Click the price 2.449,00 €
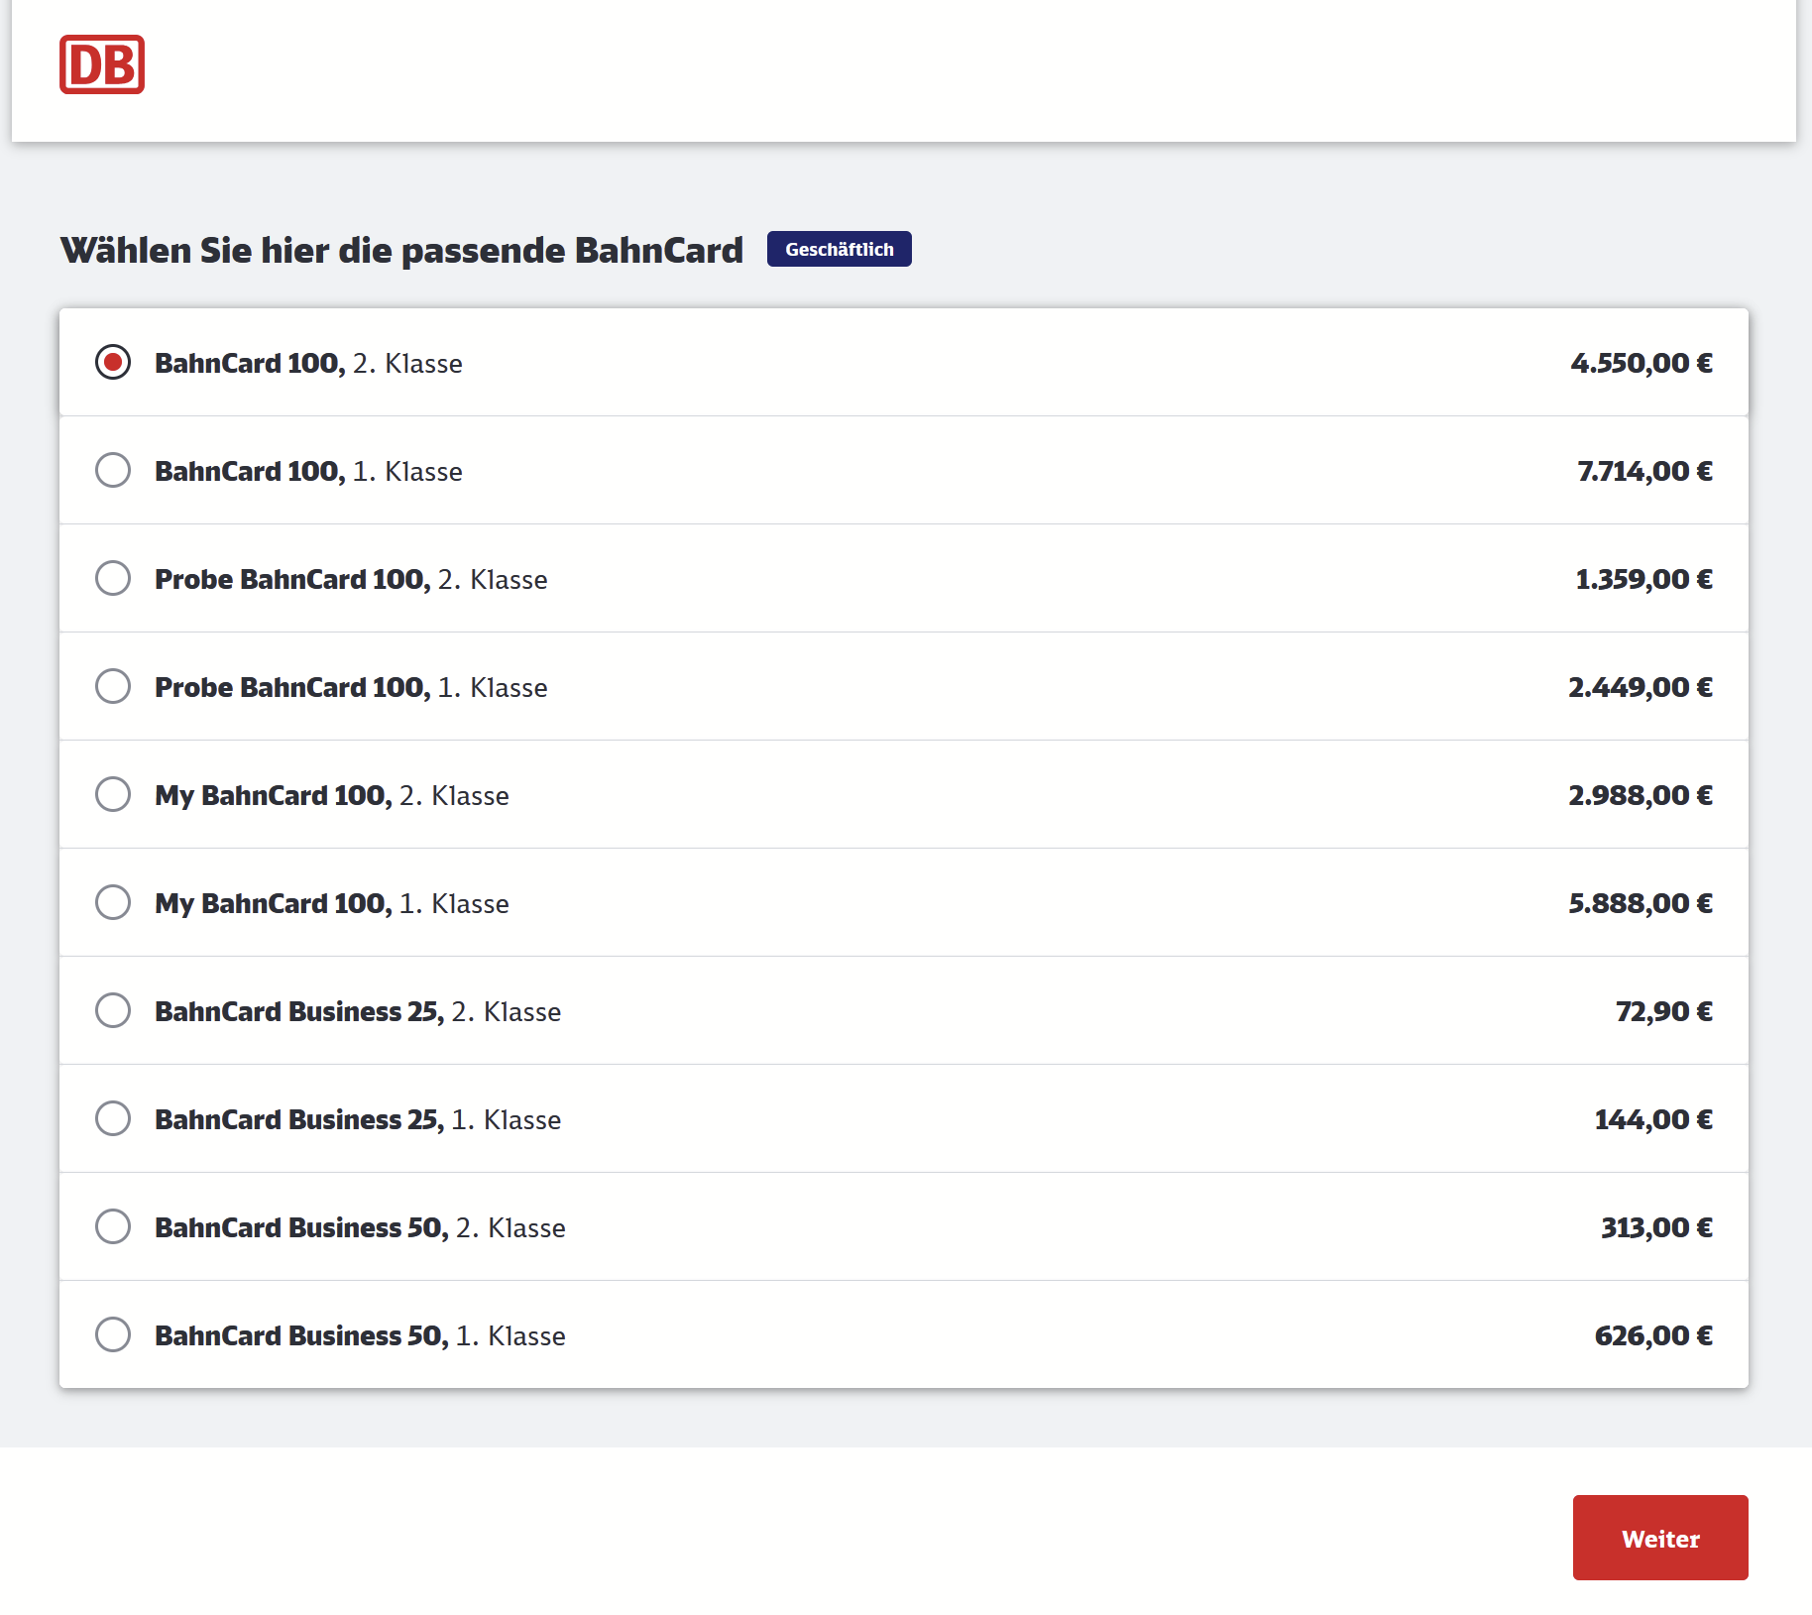This screenshot has width=1812, height=1615. tap(1641, 687)
